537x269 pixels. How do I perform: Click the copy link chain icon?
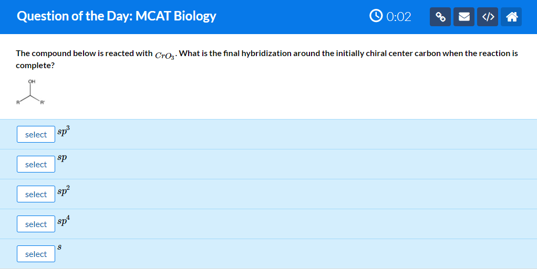coord(440,17)
